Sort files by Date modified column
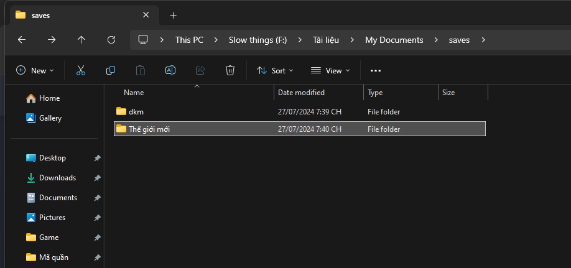The width and height of the screenshot is (571, 268). click(301, 93)
